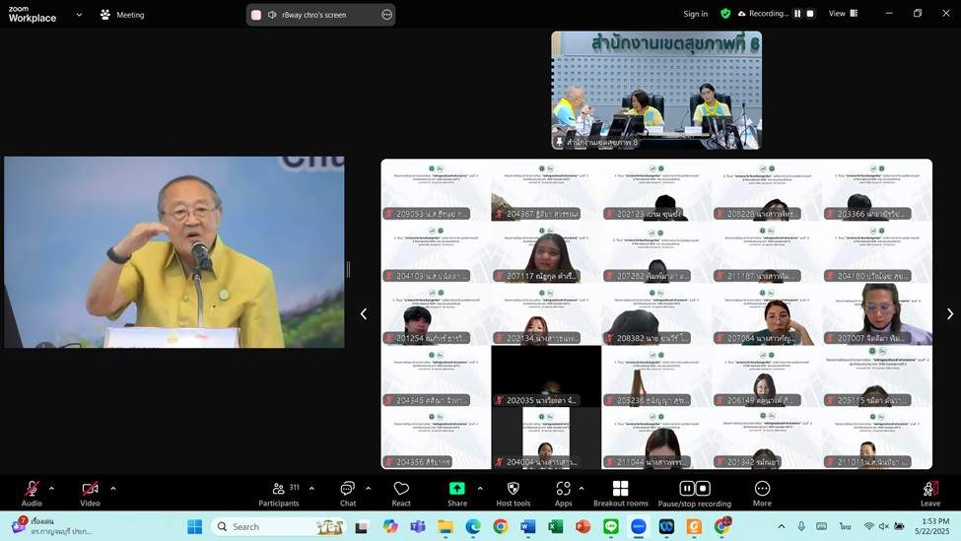The height and width of the screenshot is (541, 961).
Task: Expand the Video options arrow
Action: [x=113, y=488]
